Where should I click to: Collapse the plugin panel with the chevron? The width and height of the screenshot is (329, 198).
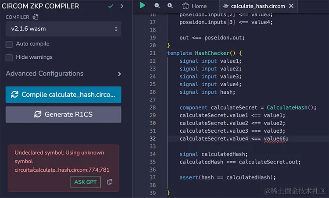coord(122,6)
